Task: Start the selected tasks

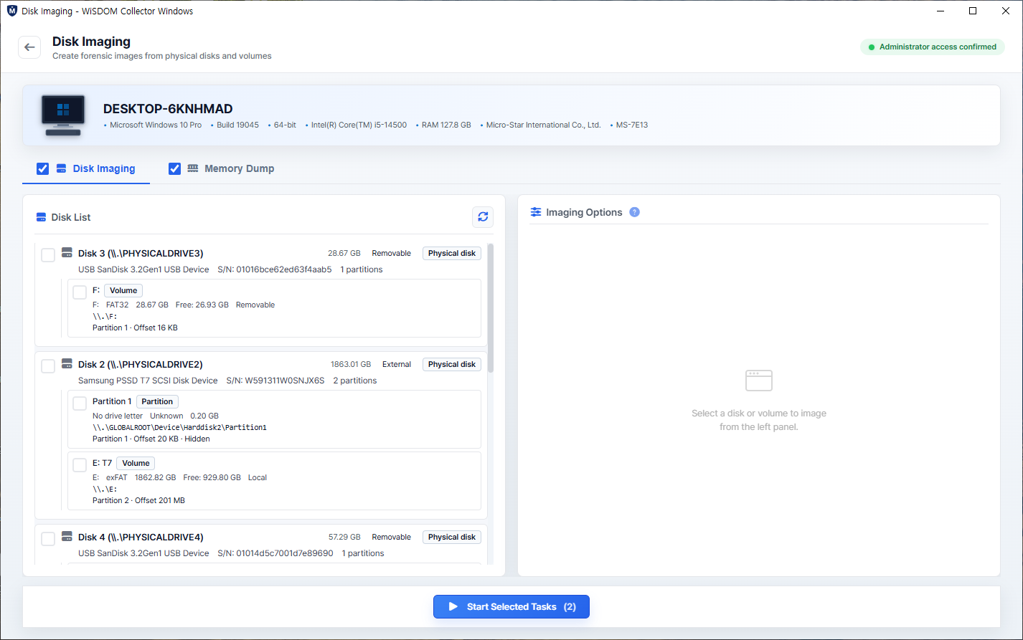Action: (x=511, y=606)
